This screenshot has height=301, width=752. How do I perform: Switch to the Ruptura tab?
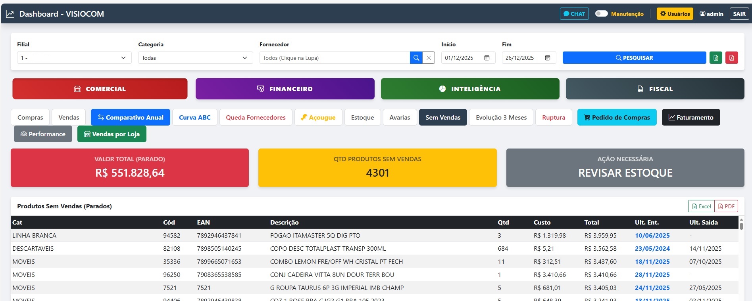(x=553, y=117)
